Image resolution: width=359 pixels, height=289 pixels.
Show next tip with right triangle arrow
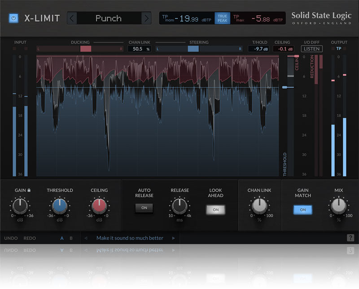pos(174,238)
